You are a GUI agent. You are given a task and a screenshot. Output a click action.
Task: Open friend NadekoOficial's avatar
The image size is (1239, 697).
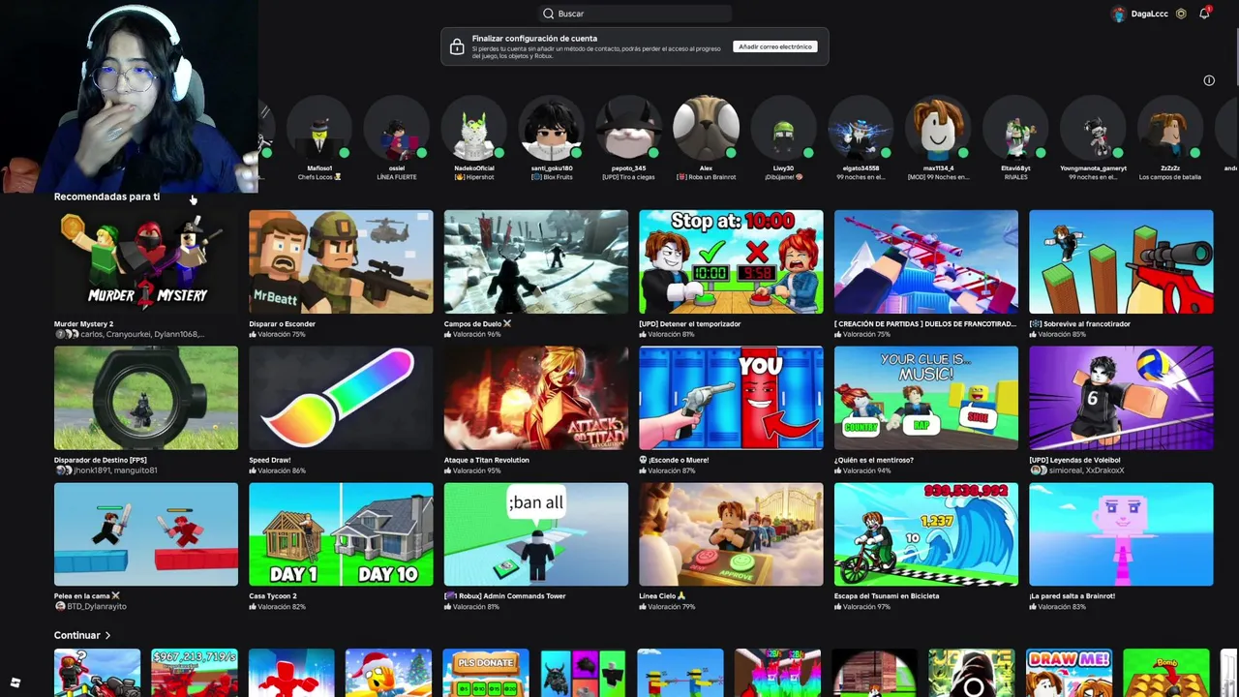coord(474,129)
